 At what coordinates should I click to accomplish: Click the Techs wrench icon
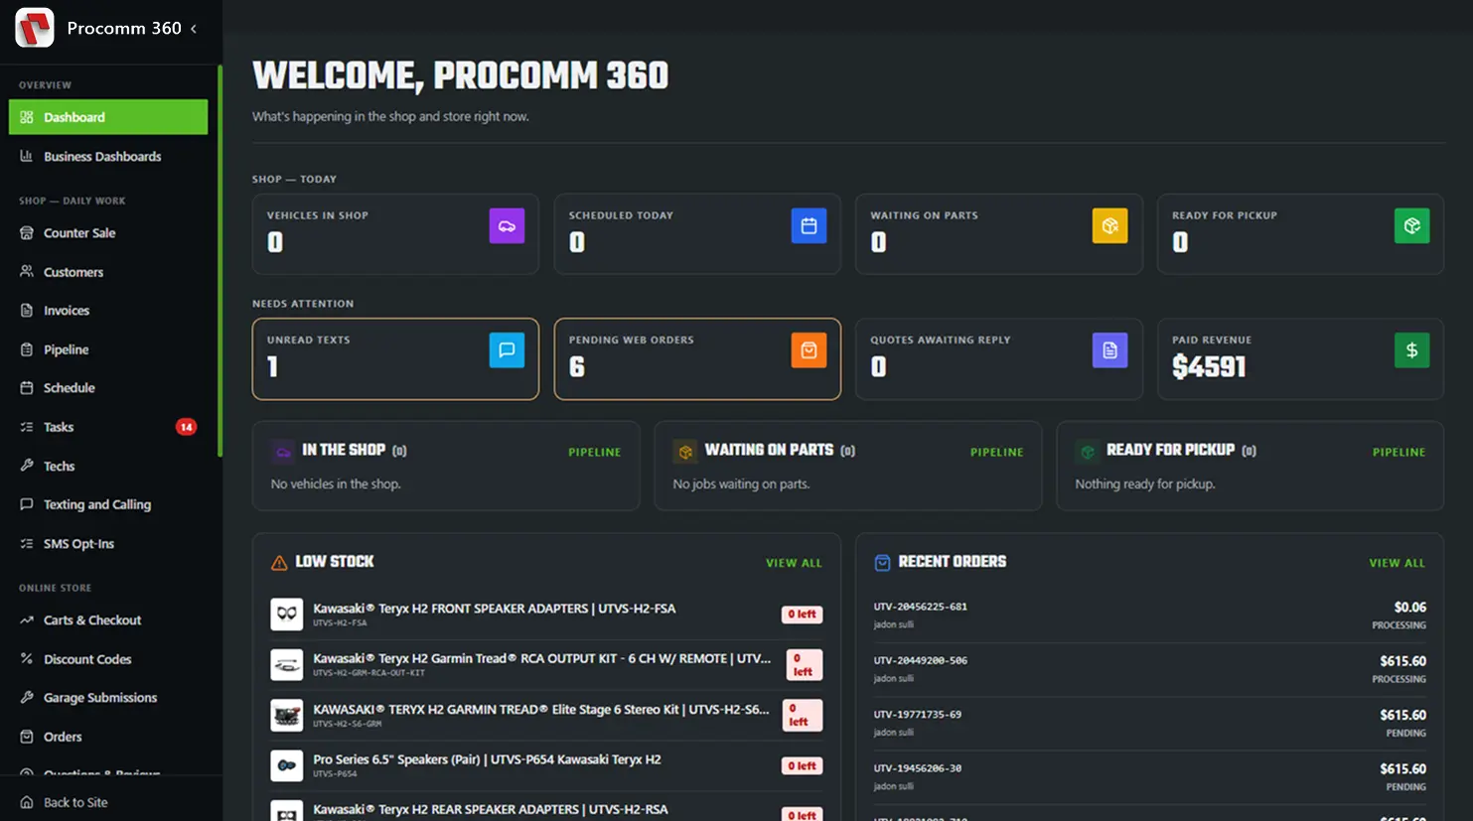[x=27, y=466]
